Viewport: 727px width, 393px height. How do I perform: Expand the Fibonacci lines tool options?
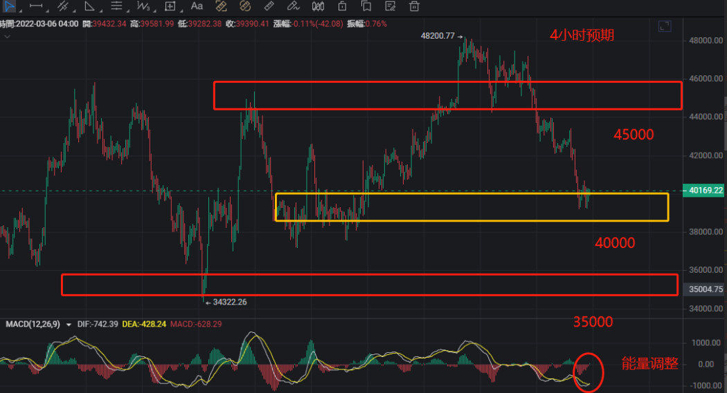[x=116, y=6]
